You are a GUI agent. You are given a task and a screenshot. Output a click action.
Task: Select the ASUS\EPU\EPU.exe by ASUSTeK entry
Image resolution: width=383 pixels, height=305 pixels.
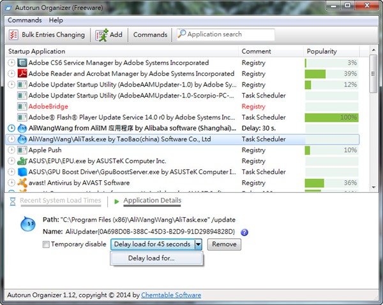(97, 161)
